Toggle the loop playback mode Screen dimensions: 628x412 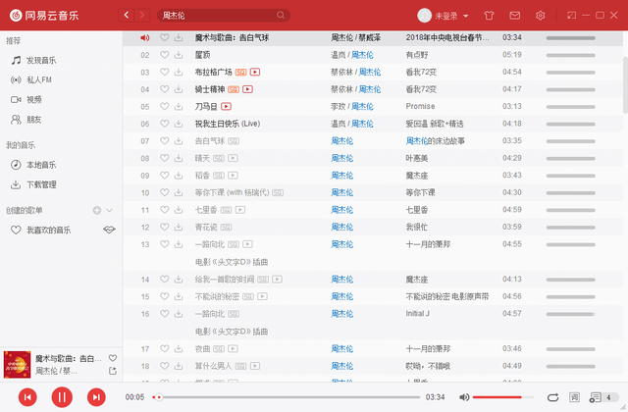(553, 396)
